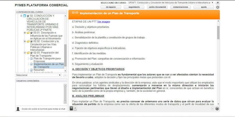Open the 'centro documental' menu

tap(157, 7)
